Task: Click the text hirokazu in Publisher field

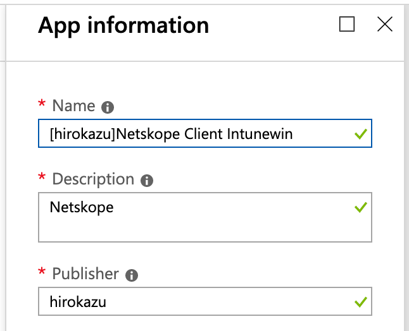Action: click(78, 302)
